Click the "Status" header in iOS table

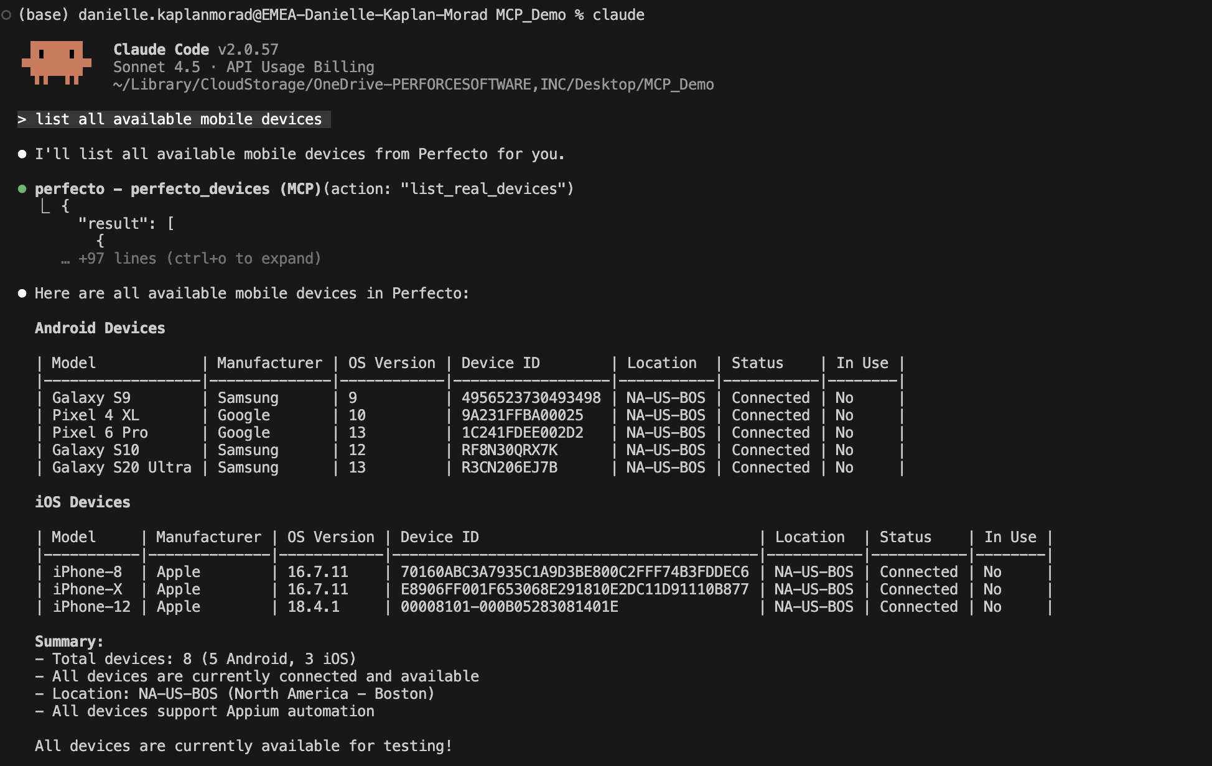click(x=905, y=537)
